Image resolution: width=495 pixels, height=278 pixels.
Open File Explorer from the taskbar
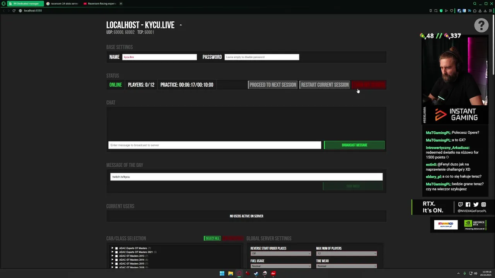pos(230,273)
